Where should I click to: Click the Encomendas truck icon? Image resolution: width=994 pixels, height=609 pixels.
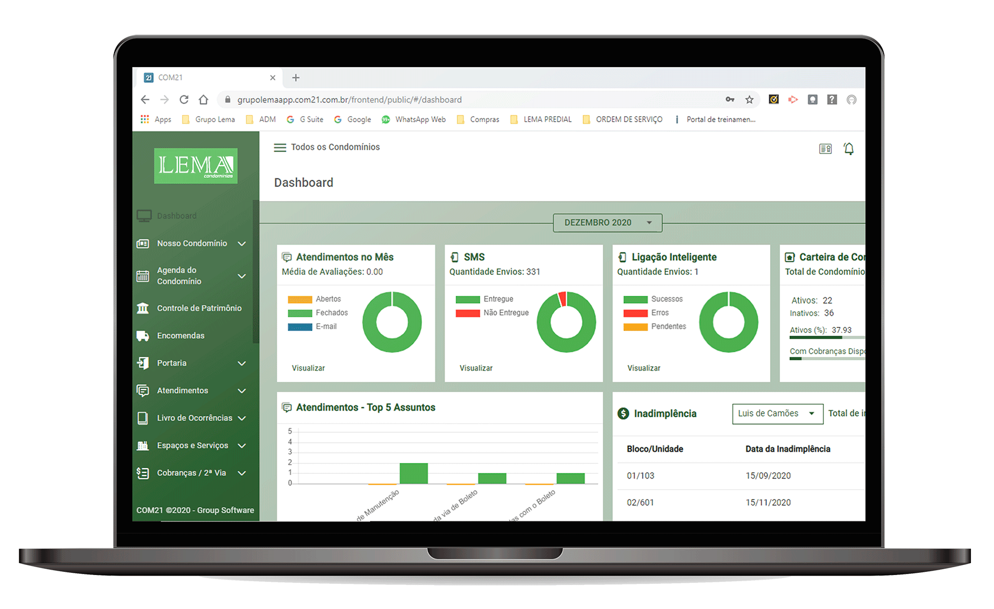[143, 336]
